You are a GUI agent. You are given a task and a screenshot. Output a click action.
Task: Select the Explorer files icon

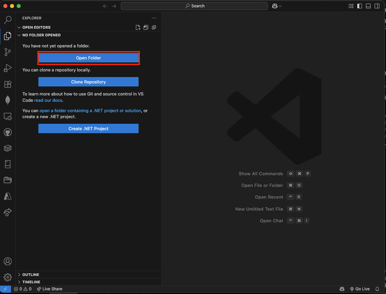[8, 36]
